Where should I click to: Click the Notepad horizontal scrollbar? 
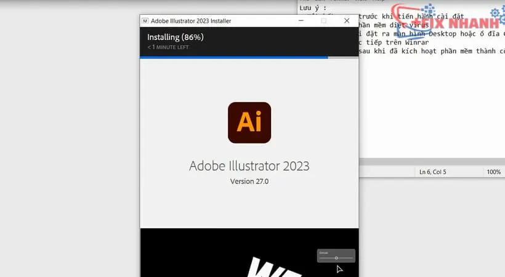point(432,162)
